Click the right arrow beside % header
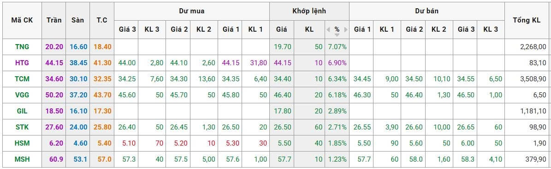Viewport: 551px width, 169px height. point(346,30)
